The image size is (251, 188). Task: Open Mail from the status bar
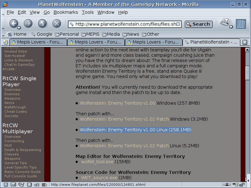point(13,185)
